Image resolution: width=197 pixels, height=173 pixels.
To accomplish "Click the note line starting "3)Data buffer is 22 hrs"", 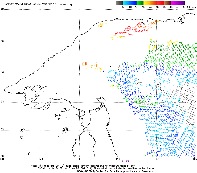I will (x=96, y=168).
